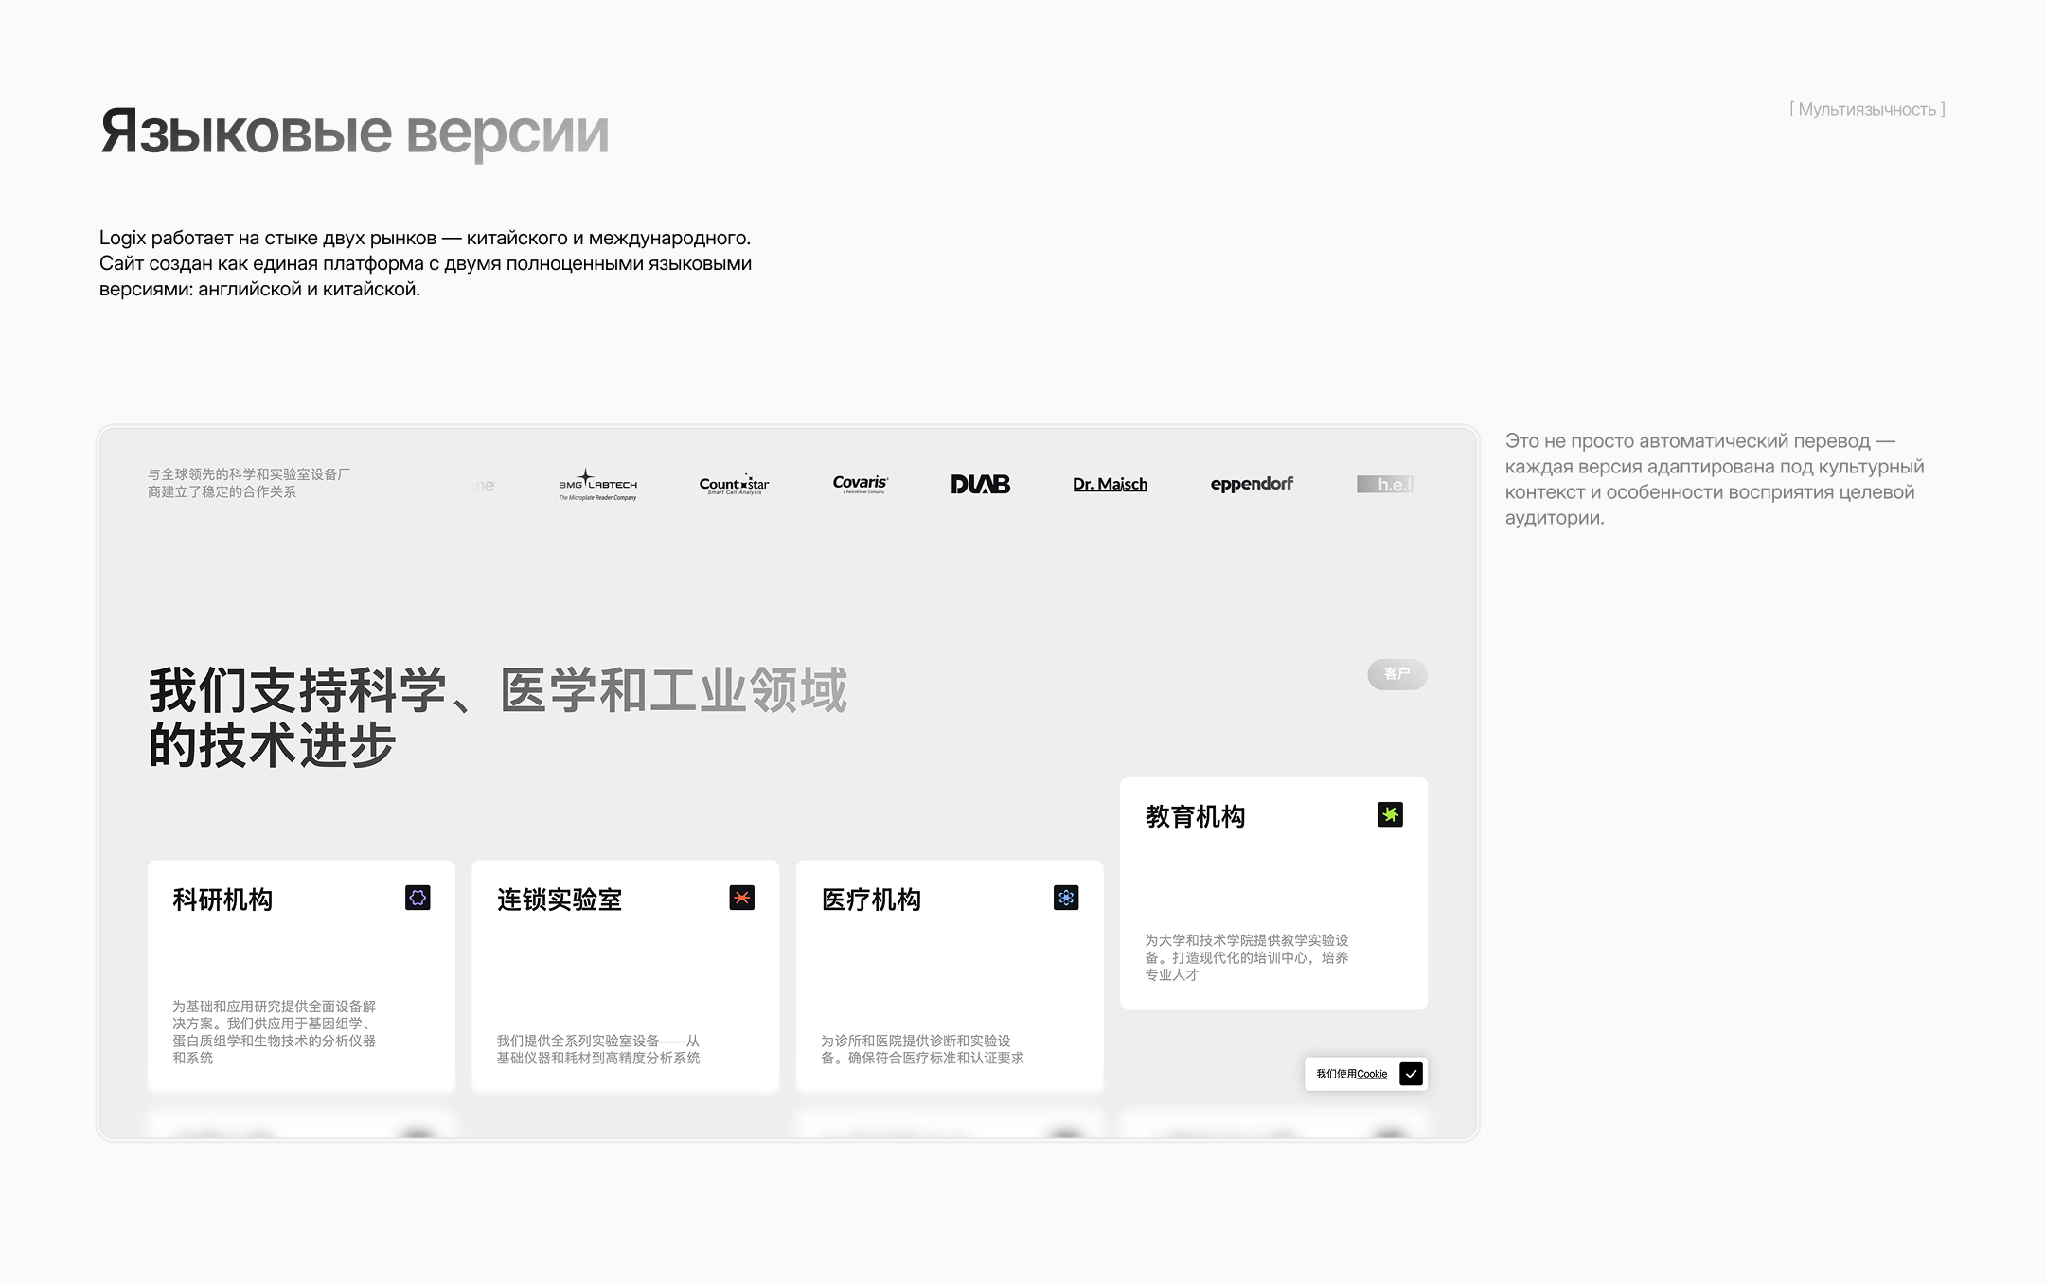Open the 科研机构 card title
The image size is (2045, 1283).
(222, 900)
